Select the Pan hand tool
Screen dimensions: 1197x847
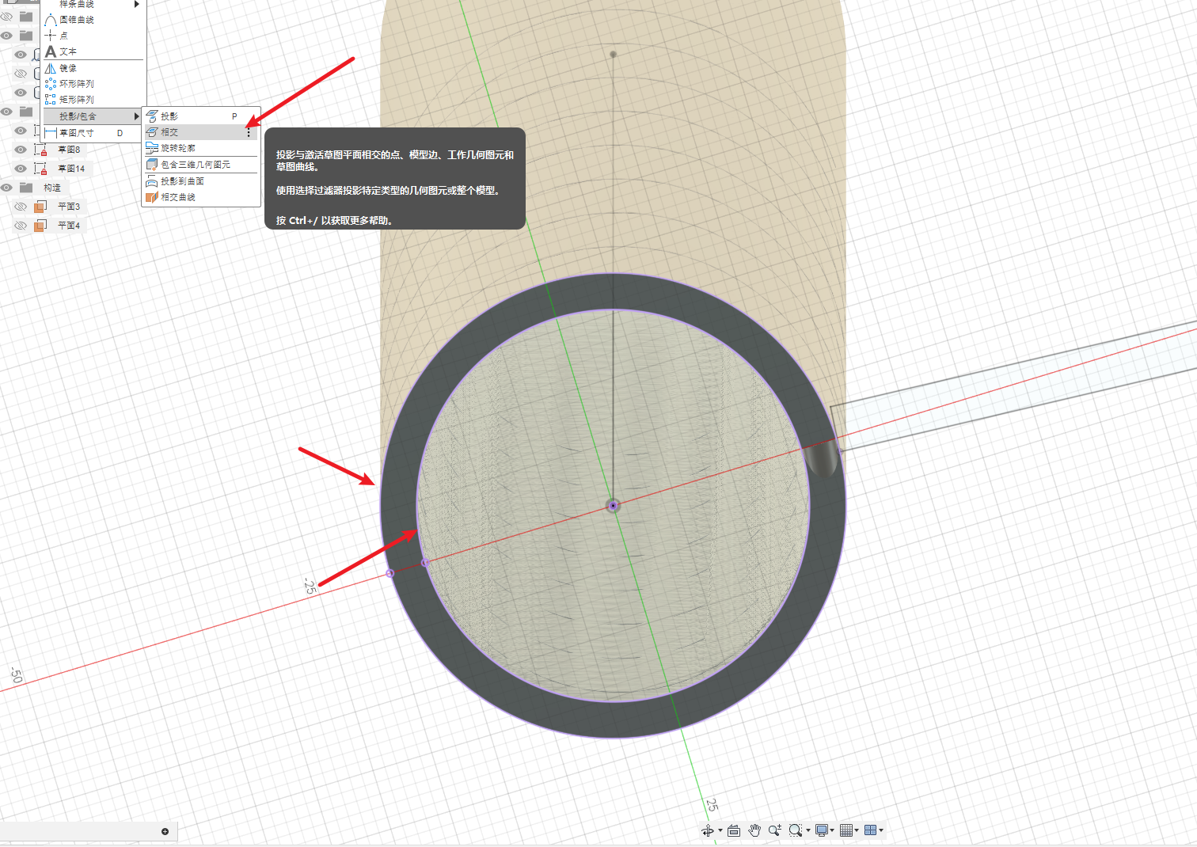tap(754, 830)
